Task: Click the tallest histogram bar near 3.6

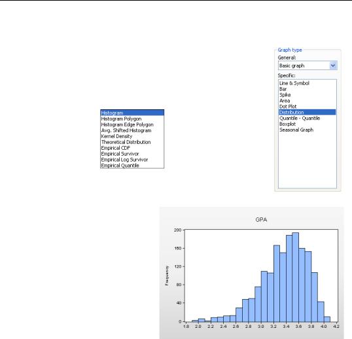Action: pos(296,277)
